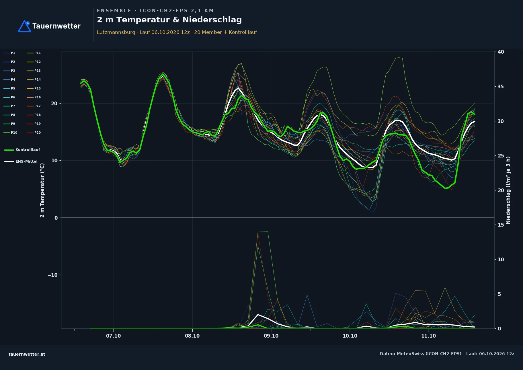
Task: Select the P15 legend entry
Action: pyautogui.click(x=34, y=88)
